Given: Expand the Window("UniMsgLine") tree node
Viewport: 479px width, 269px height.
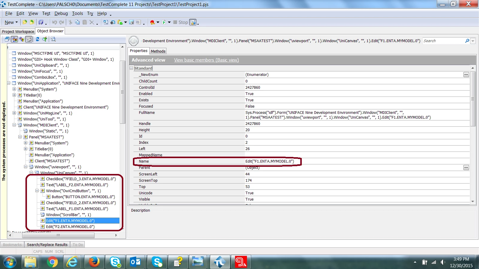Looking at the screenshot, I should pos(14,113).
